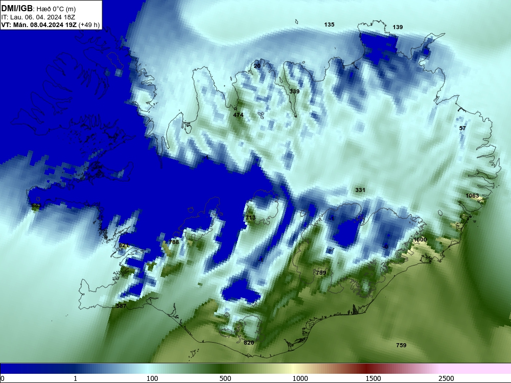This screenshot has height=383, width=511.
Task: Click the 100 label on the color scale
Action: (152, 378)
